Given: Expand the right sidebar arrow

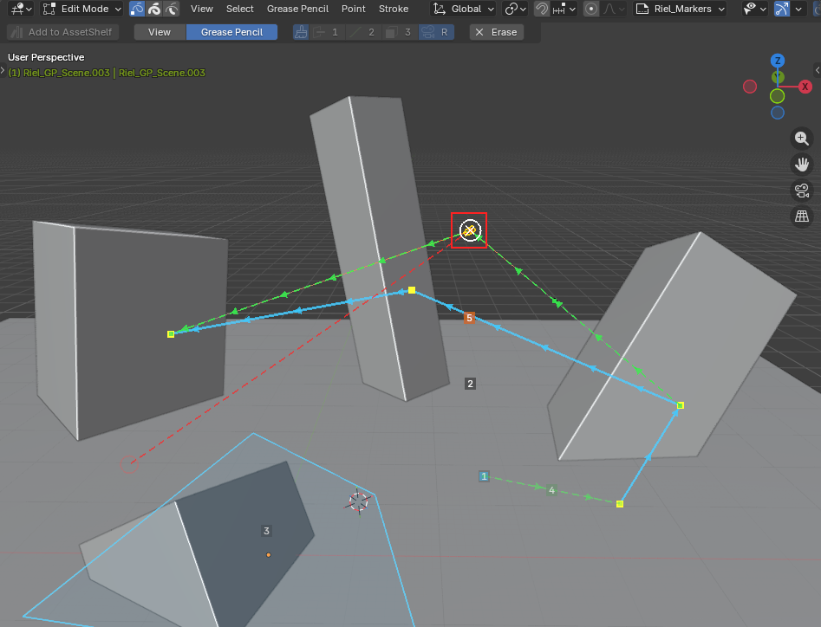Looking at the screenshot, I should pos(818,70).
